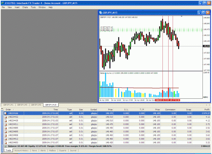Click the total profit value 3 004.13
The width and height of the screenshot is (212, 154).
tap(205, 146)
